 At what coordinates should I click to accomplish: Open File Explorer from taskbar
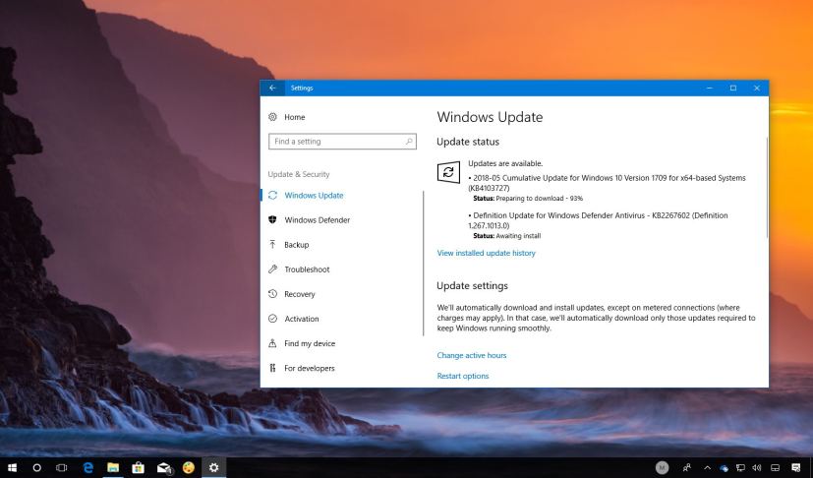pos(113,467)
